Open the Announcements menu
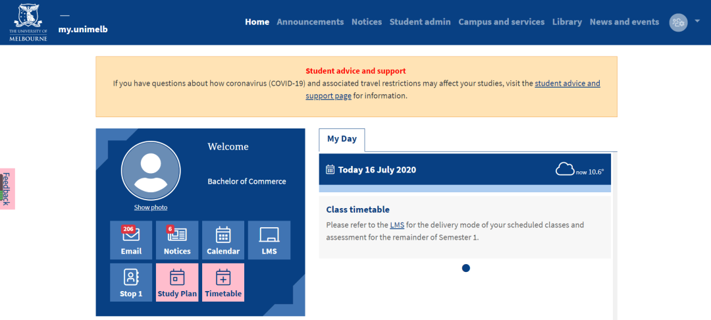This screenshot has width=711, height=320. (310, 22)
